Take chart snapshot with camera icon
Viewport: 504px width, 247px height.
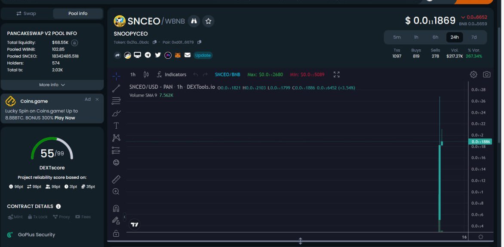tap(487, 75)
